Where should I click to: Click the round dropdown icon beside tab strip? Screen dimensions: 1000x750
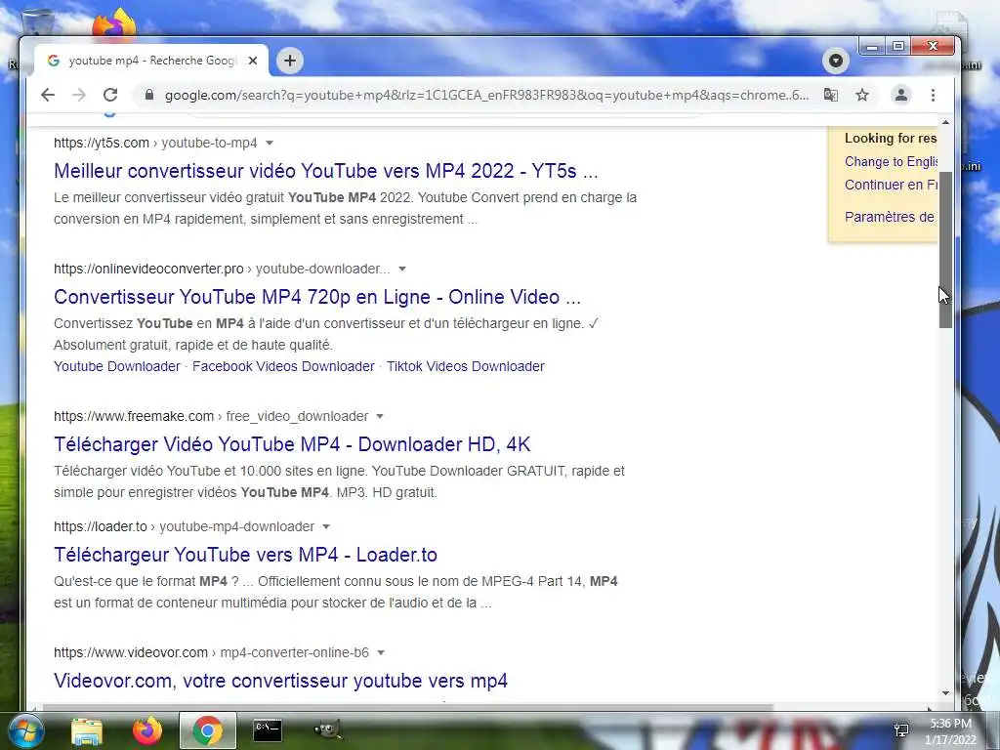coord(836,61)
